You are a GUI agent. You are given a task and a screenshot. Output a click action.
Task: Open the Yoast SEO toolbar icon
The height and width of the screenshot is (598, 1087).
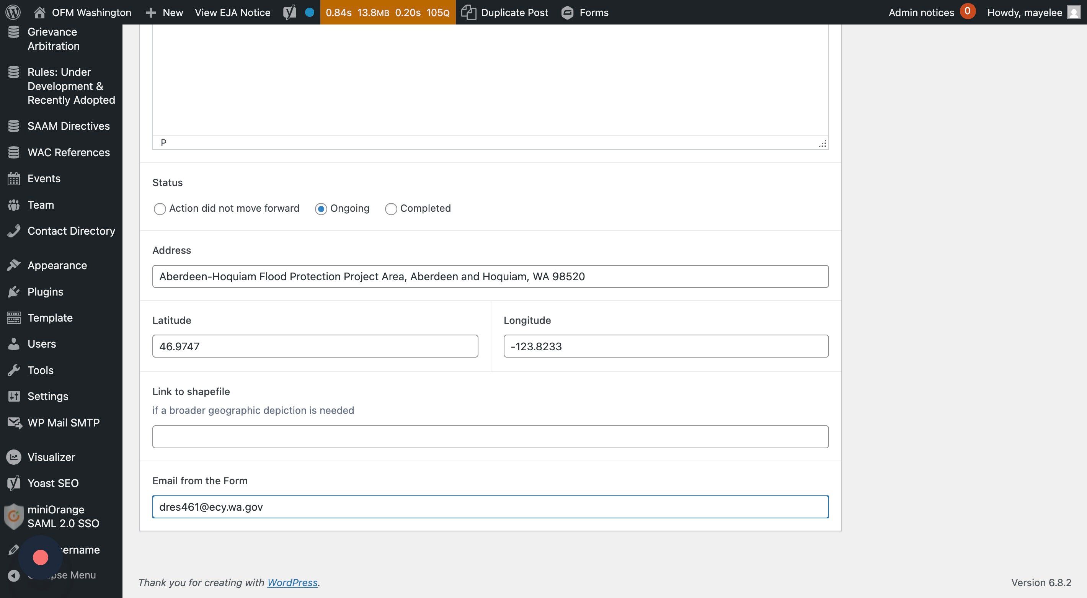(x=289, y=12)
